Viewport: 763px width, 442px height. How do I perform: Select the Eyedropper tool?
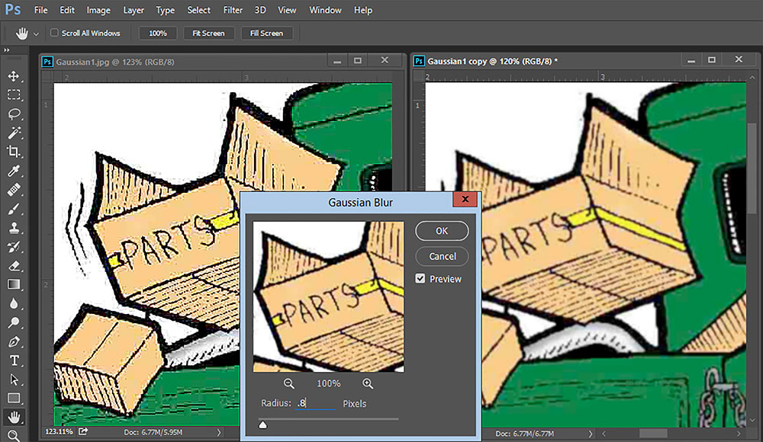point(14,171)
